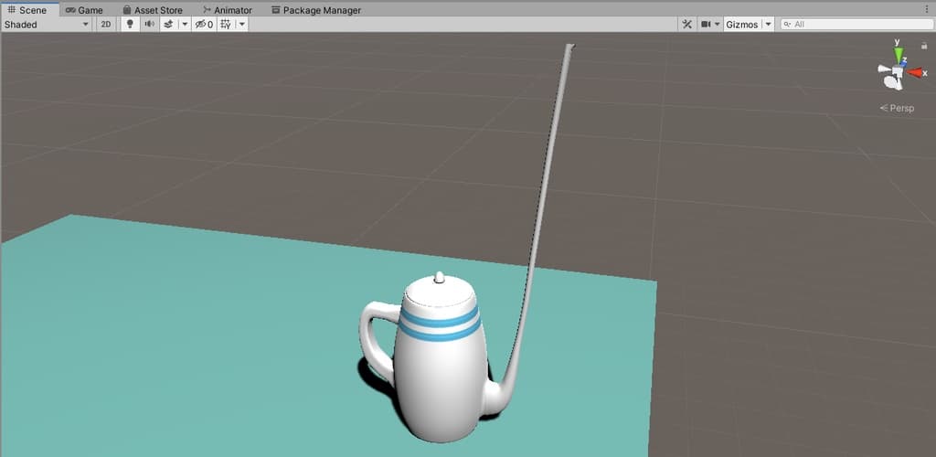Open the Asset Store tab
Image resolution: width=936 pixels, height=457 pixels.
152,10
